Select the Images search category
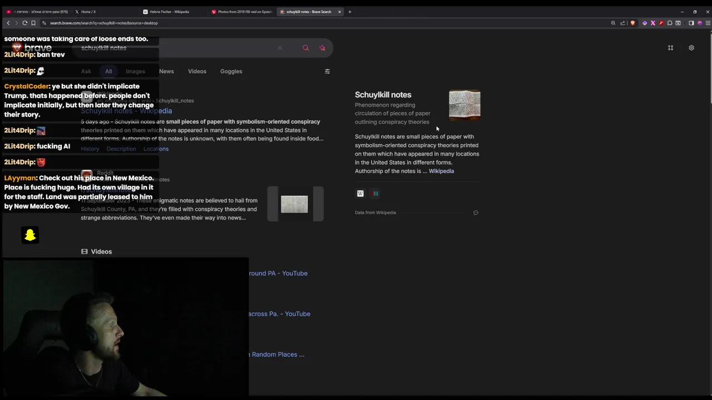The height and width of the screenshot is (400, 712). coord(135,71)
